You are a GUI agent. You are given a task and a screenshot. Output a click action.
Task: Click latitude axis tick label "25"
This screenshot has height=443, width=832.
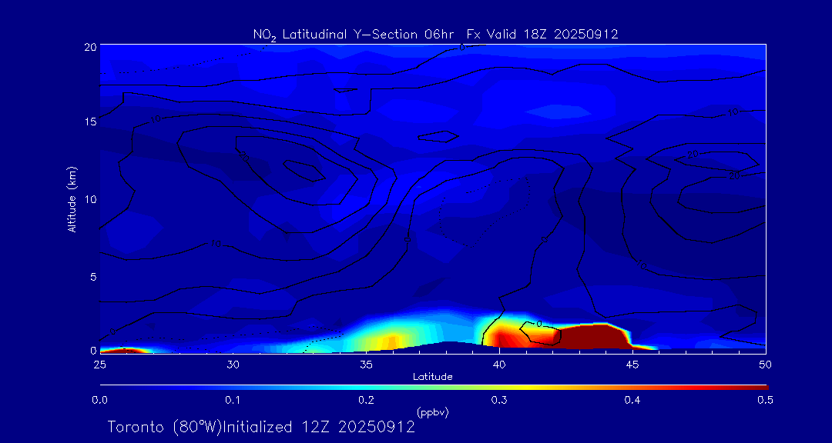[x=99, y=365]
